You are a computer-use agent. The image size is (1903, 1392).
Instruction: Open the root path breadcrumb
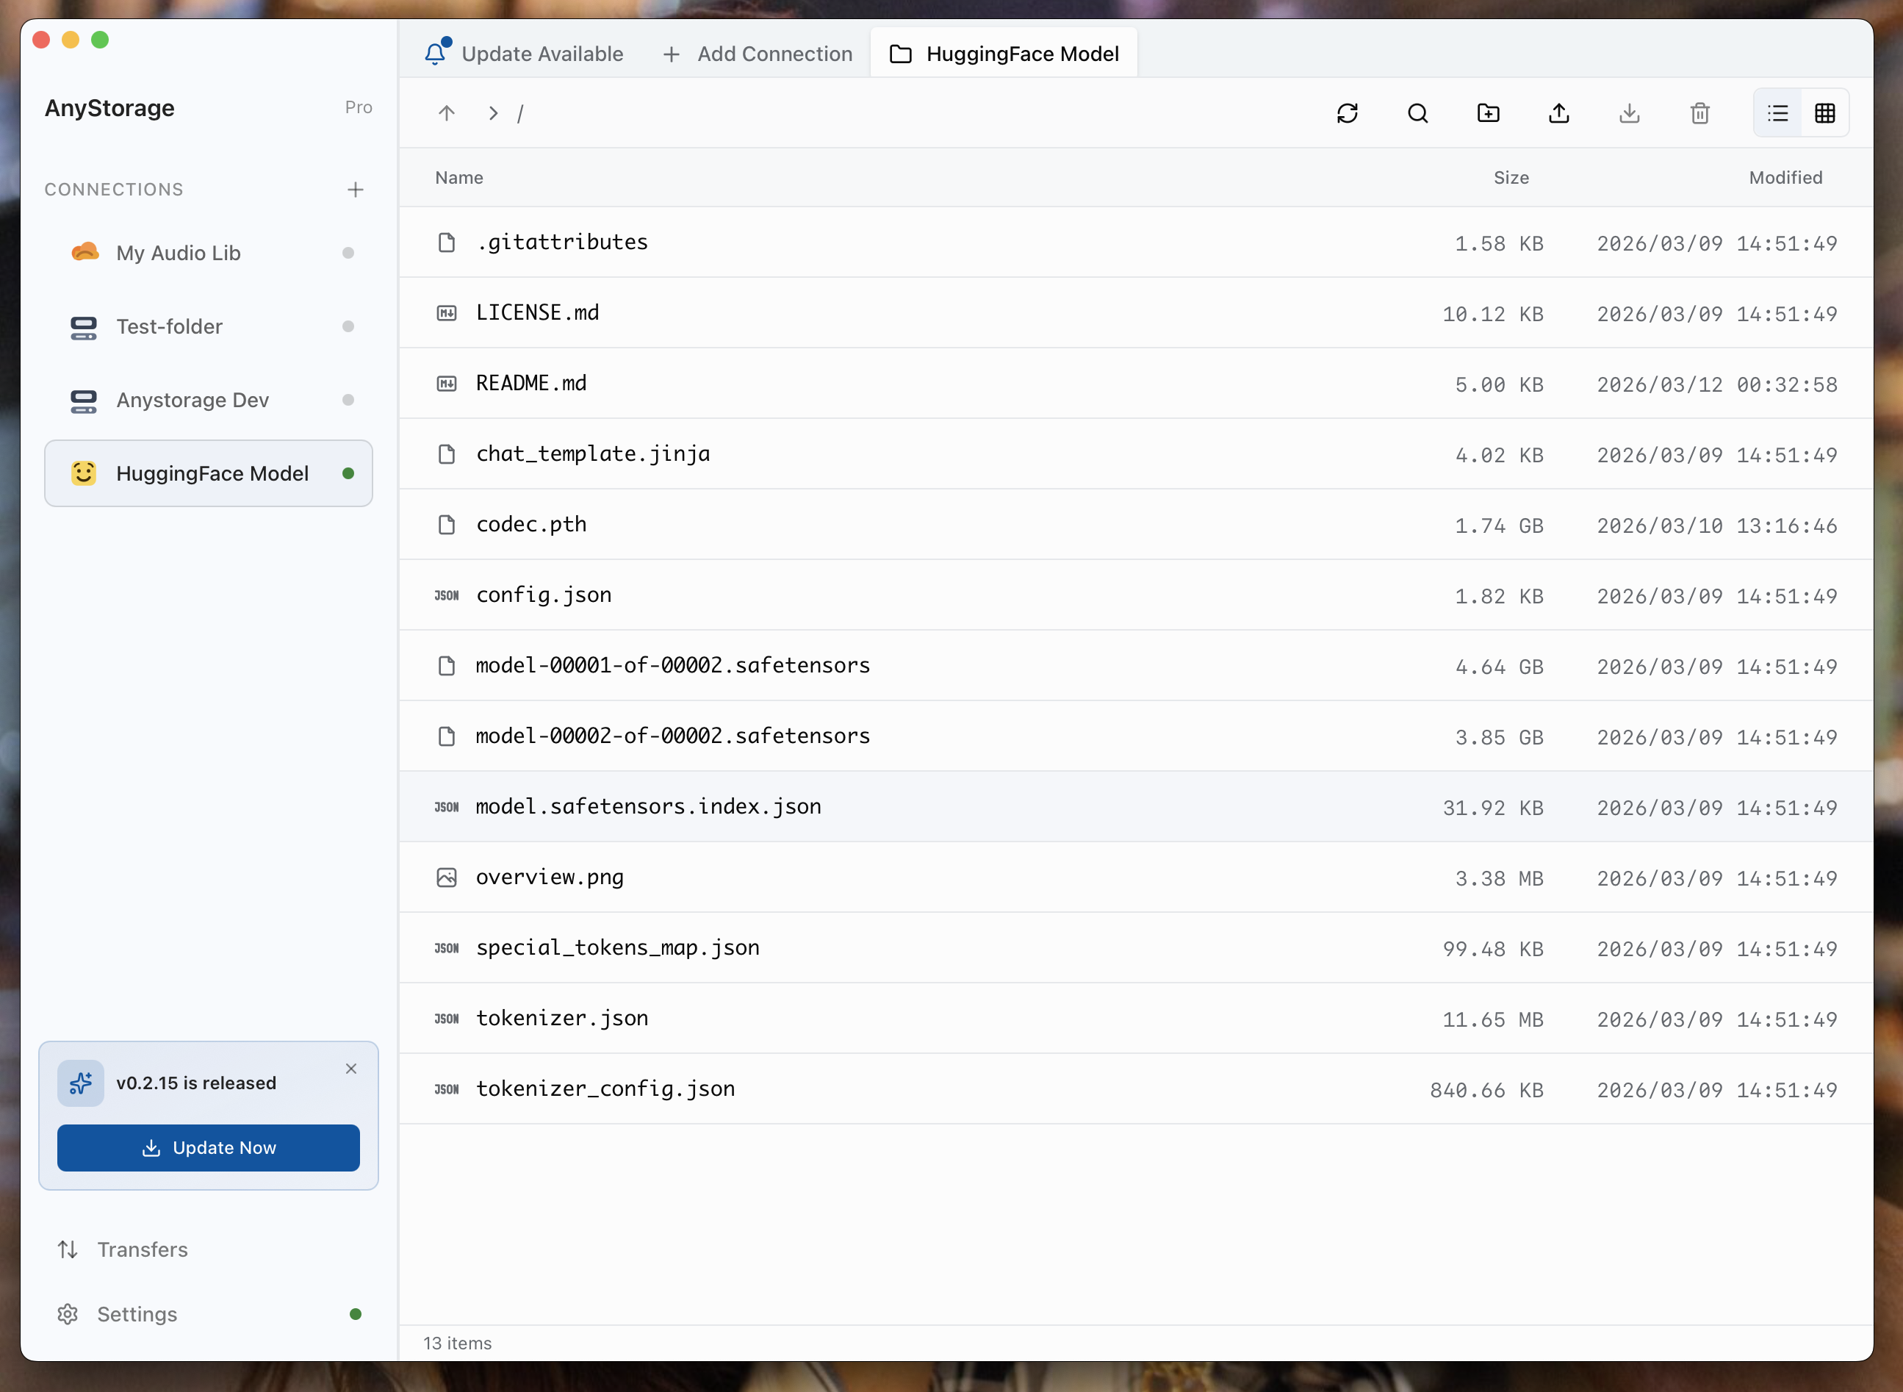coord(522,113)
